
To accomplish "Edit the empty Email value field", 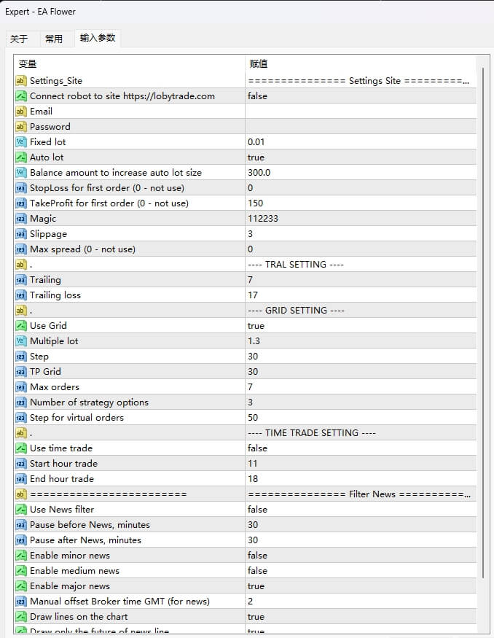I will point(361,112).
